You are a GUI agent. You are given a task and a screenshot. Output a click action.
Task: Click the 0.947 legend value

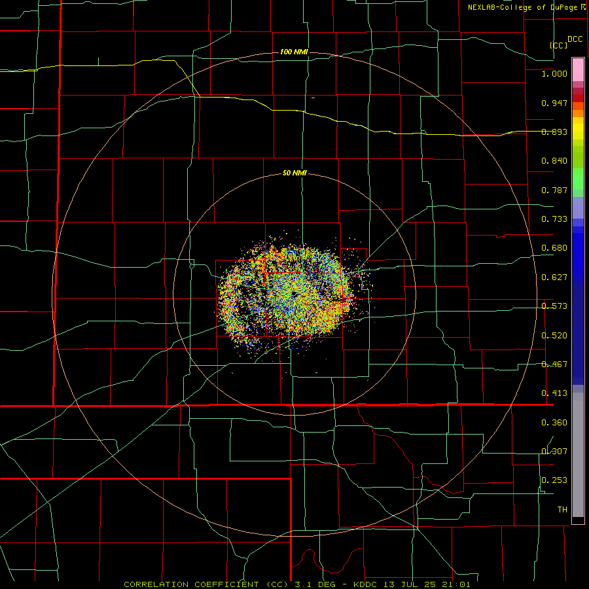(x=554, y=103)
